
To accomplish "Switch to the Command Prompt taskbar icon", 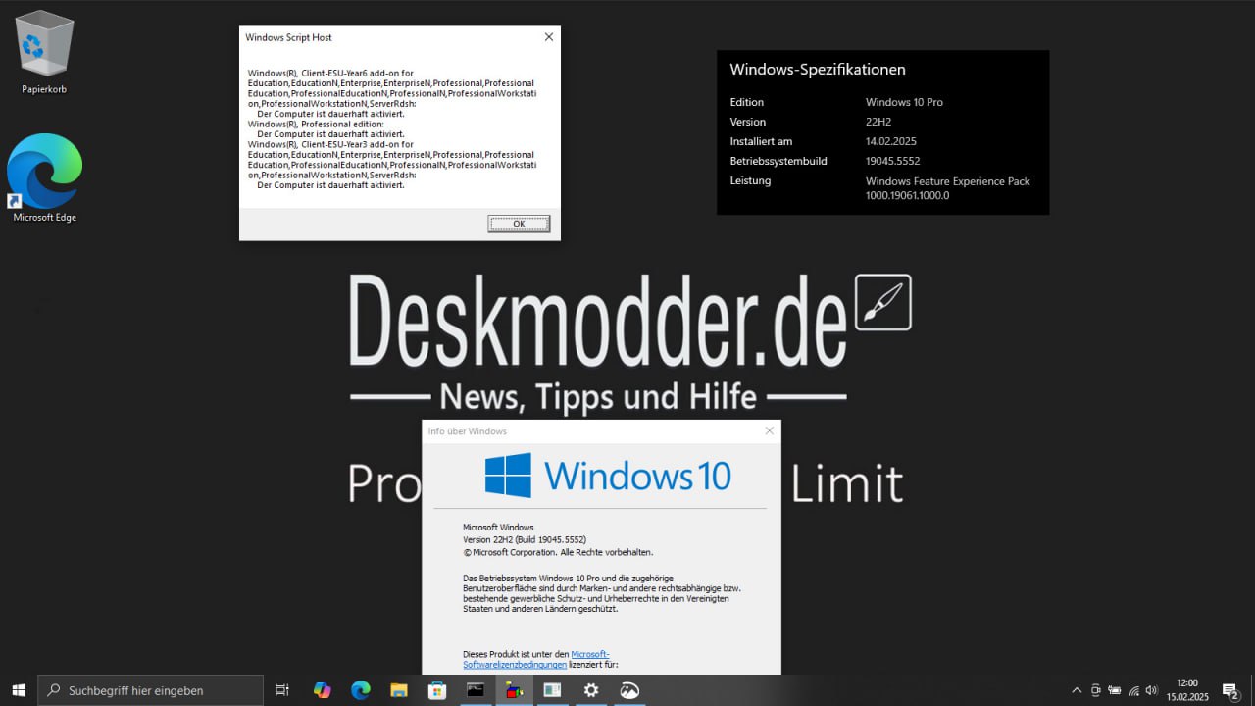I will point(476,690).
